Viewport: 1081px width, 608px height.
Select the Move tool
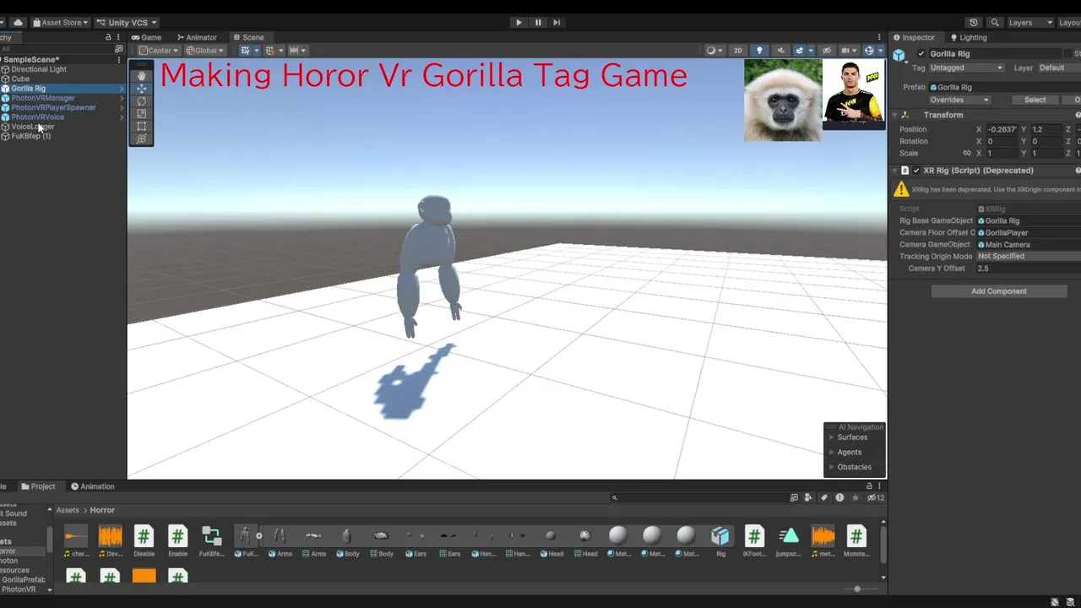point(141,89)
